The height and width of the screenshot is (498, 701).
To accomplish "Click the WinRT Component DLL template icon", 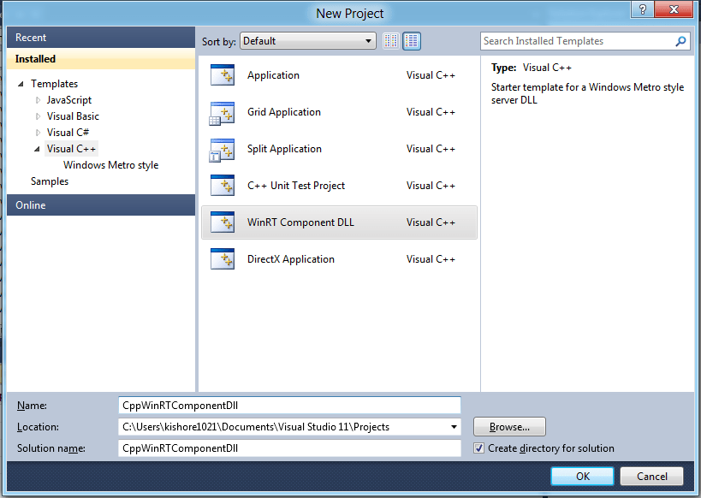I will pos(223,222).
